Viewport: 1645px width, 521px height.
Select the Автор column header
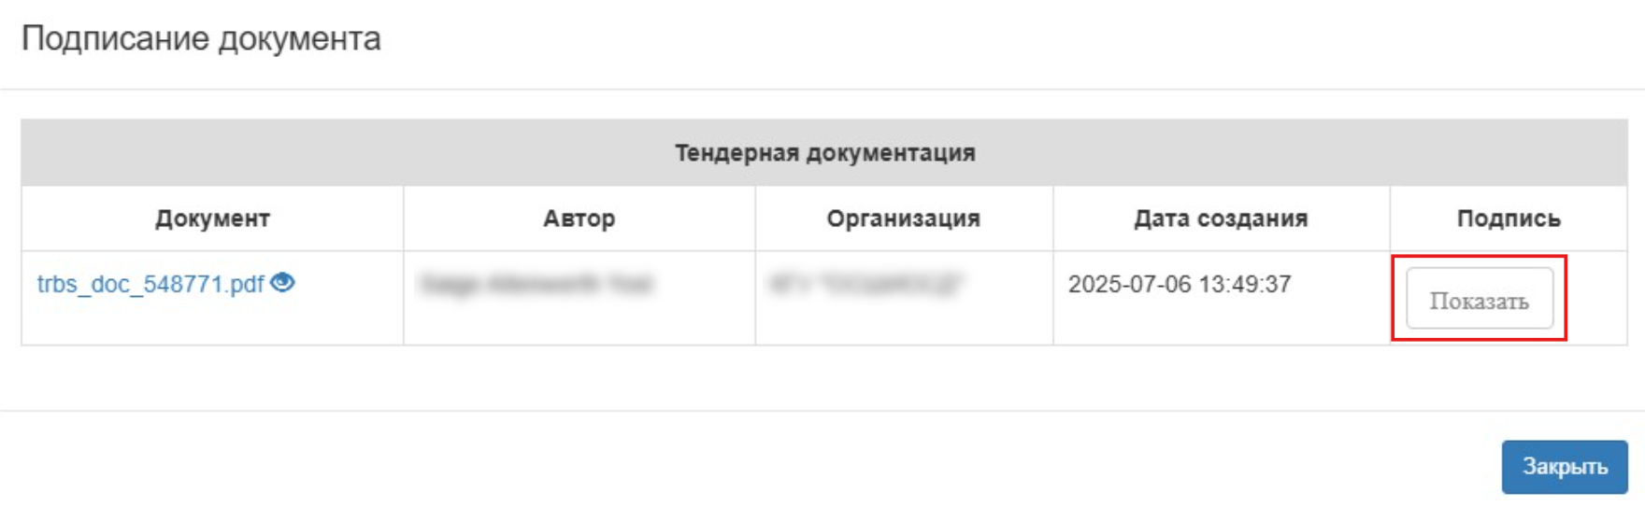point(579,218)
